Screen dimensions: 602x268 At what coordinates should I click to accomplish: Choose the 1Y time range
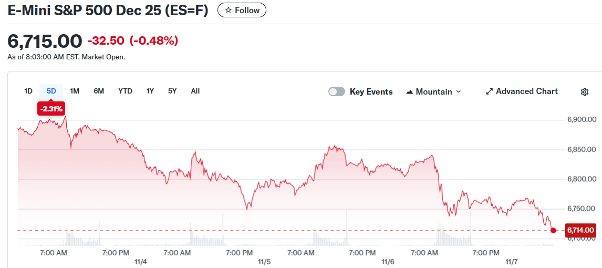pos(150,91)
